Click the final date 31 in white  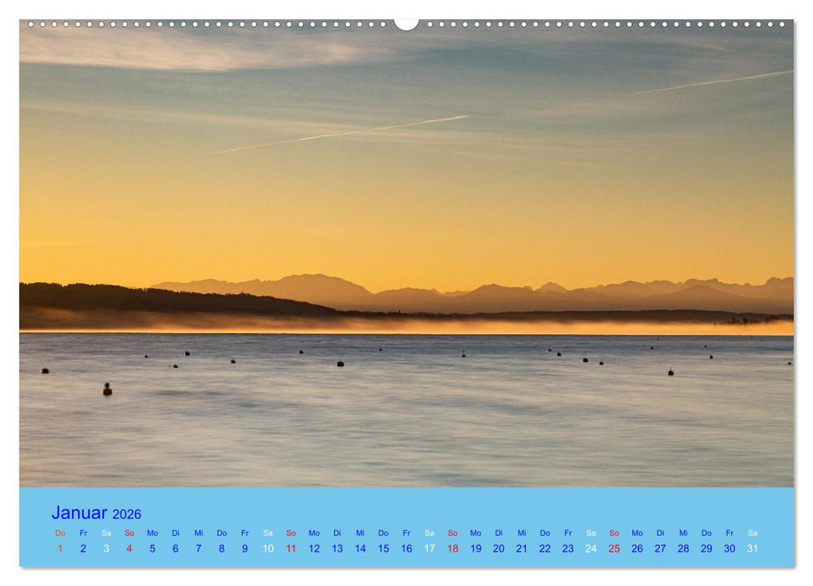(x=753, y=547)
